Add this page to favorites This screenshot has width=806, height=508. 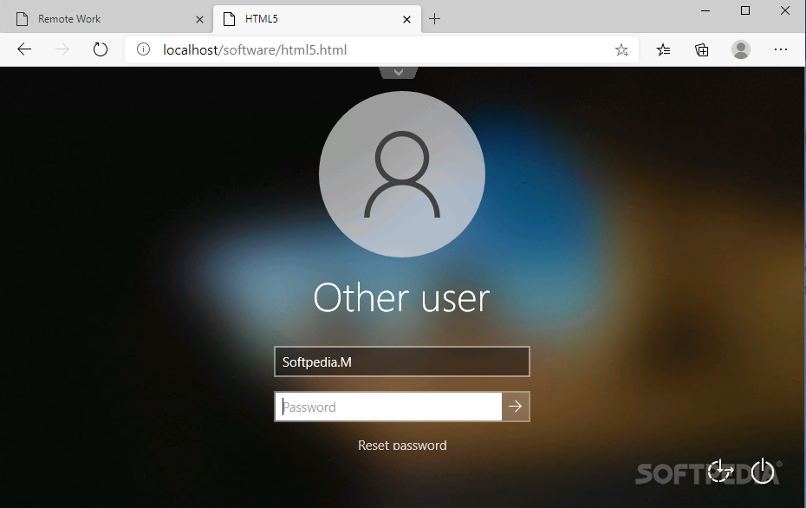621,50
